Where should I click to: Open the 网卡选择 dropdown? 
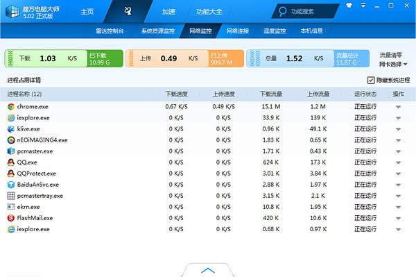point(393,64)
